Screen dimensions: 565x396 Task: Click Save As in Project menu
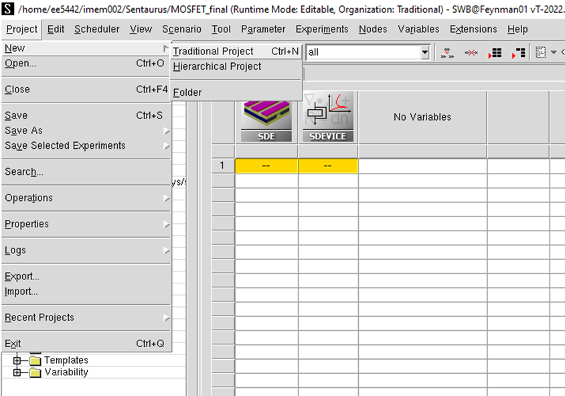click(x=24, y=131)
